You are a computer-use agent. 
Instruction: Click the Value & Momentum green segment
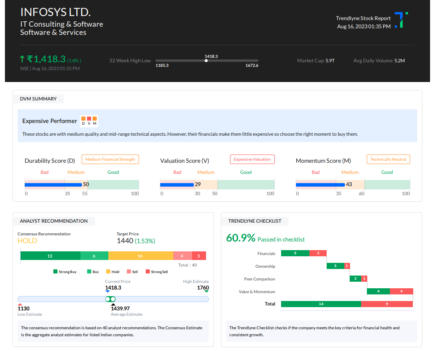click(x=378, y=292)
